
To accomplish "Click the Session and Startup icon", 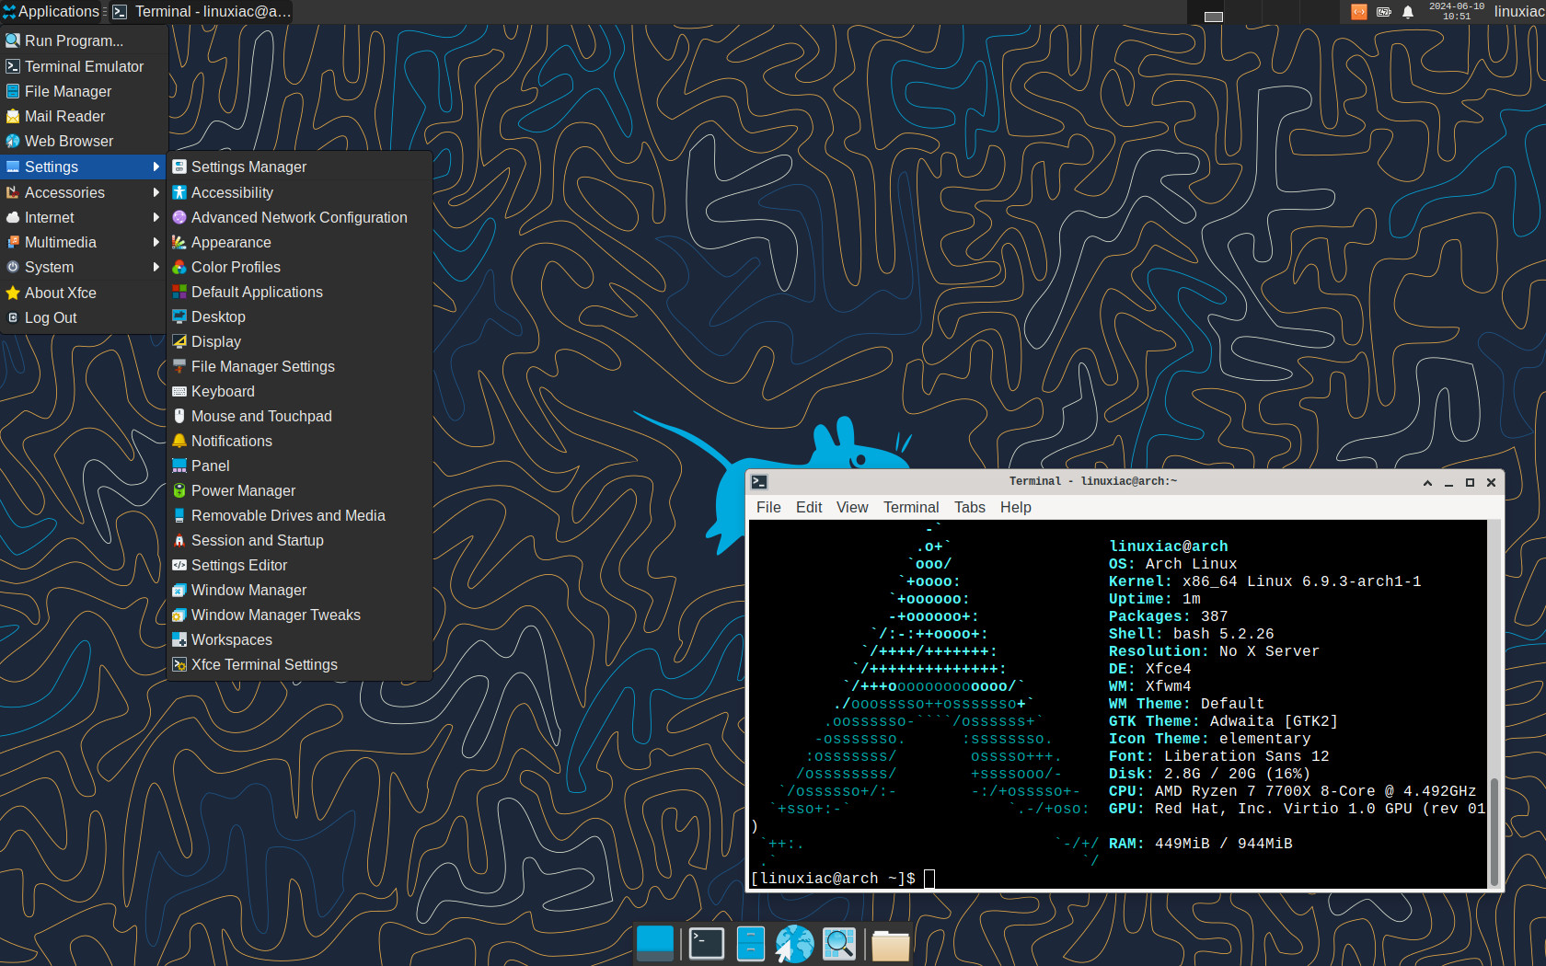I will pos(179,540).
